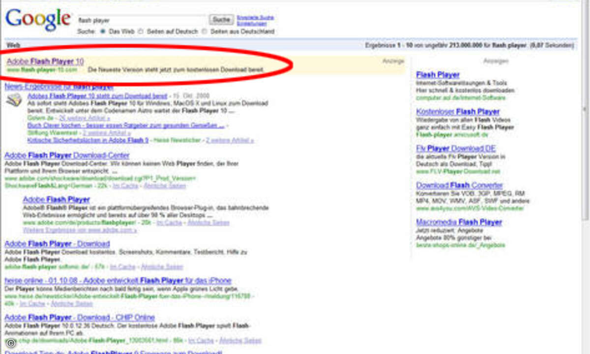
Task: Click Im Cache for the softonic result
Action: (122, 267)
